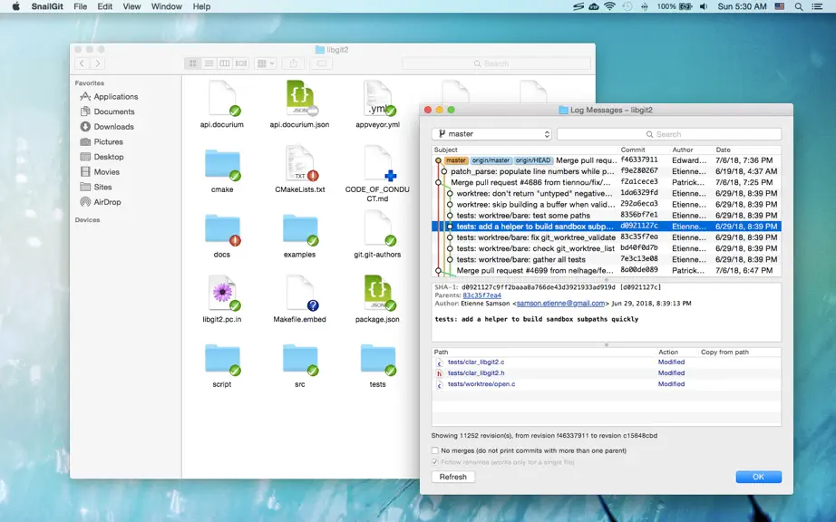Enable the No merges checkbox
This screenshot has height=522, width=836.
(435, 450)
